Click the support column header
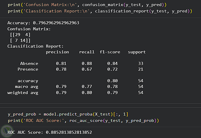Screen dimensions: 201x138 [x=137, y=52]
